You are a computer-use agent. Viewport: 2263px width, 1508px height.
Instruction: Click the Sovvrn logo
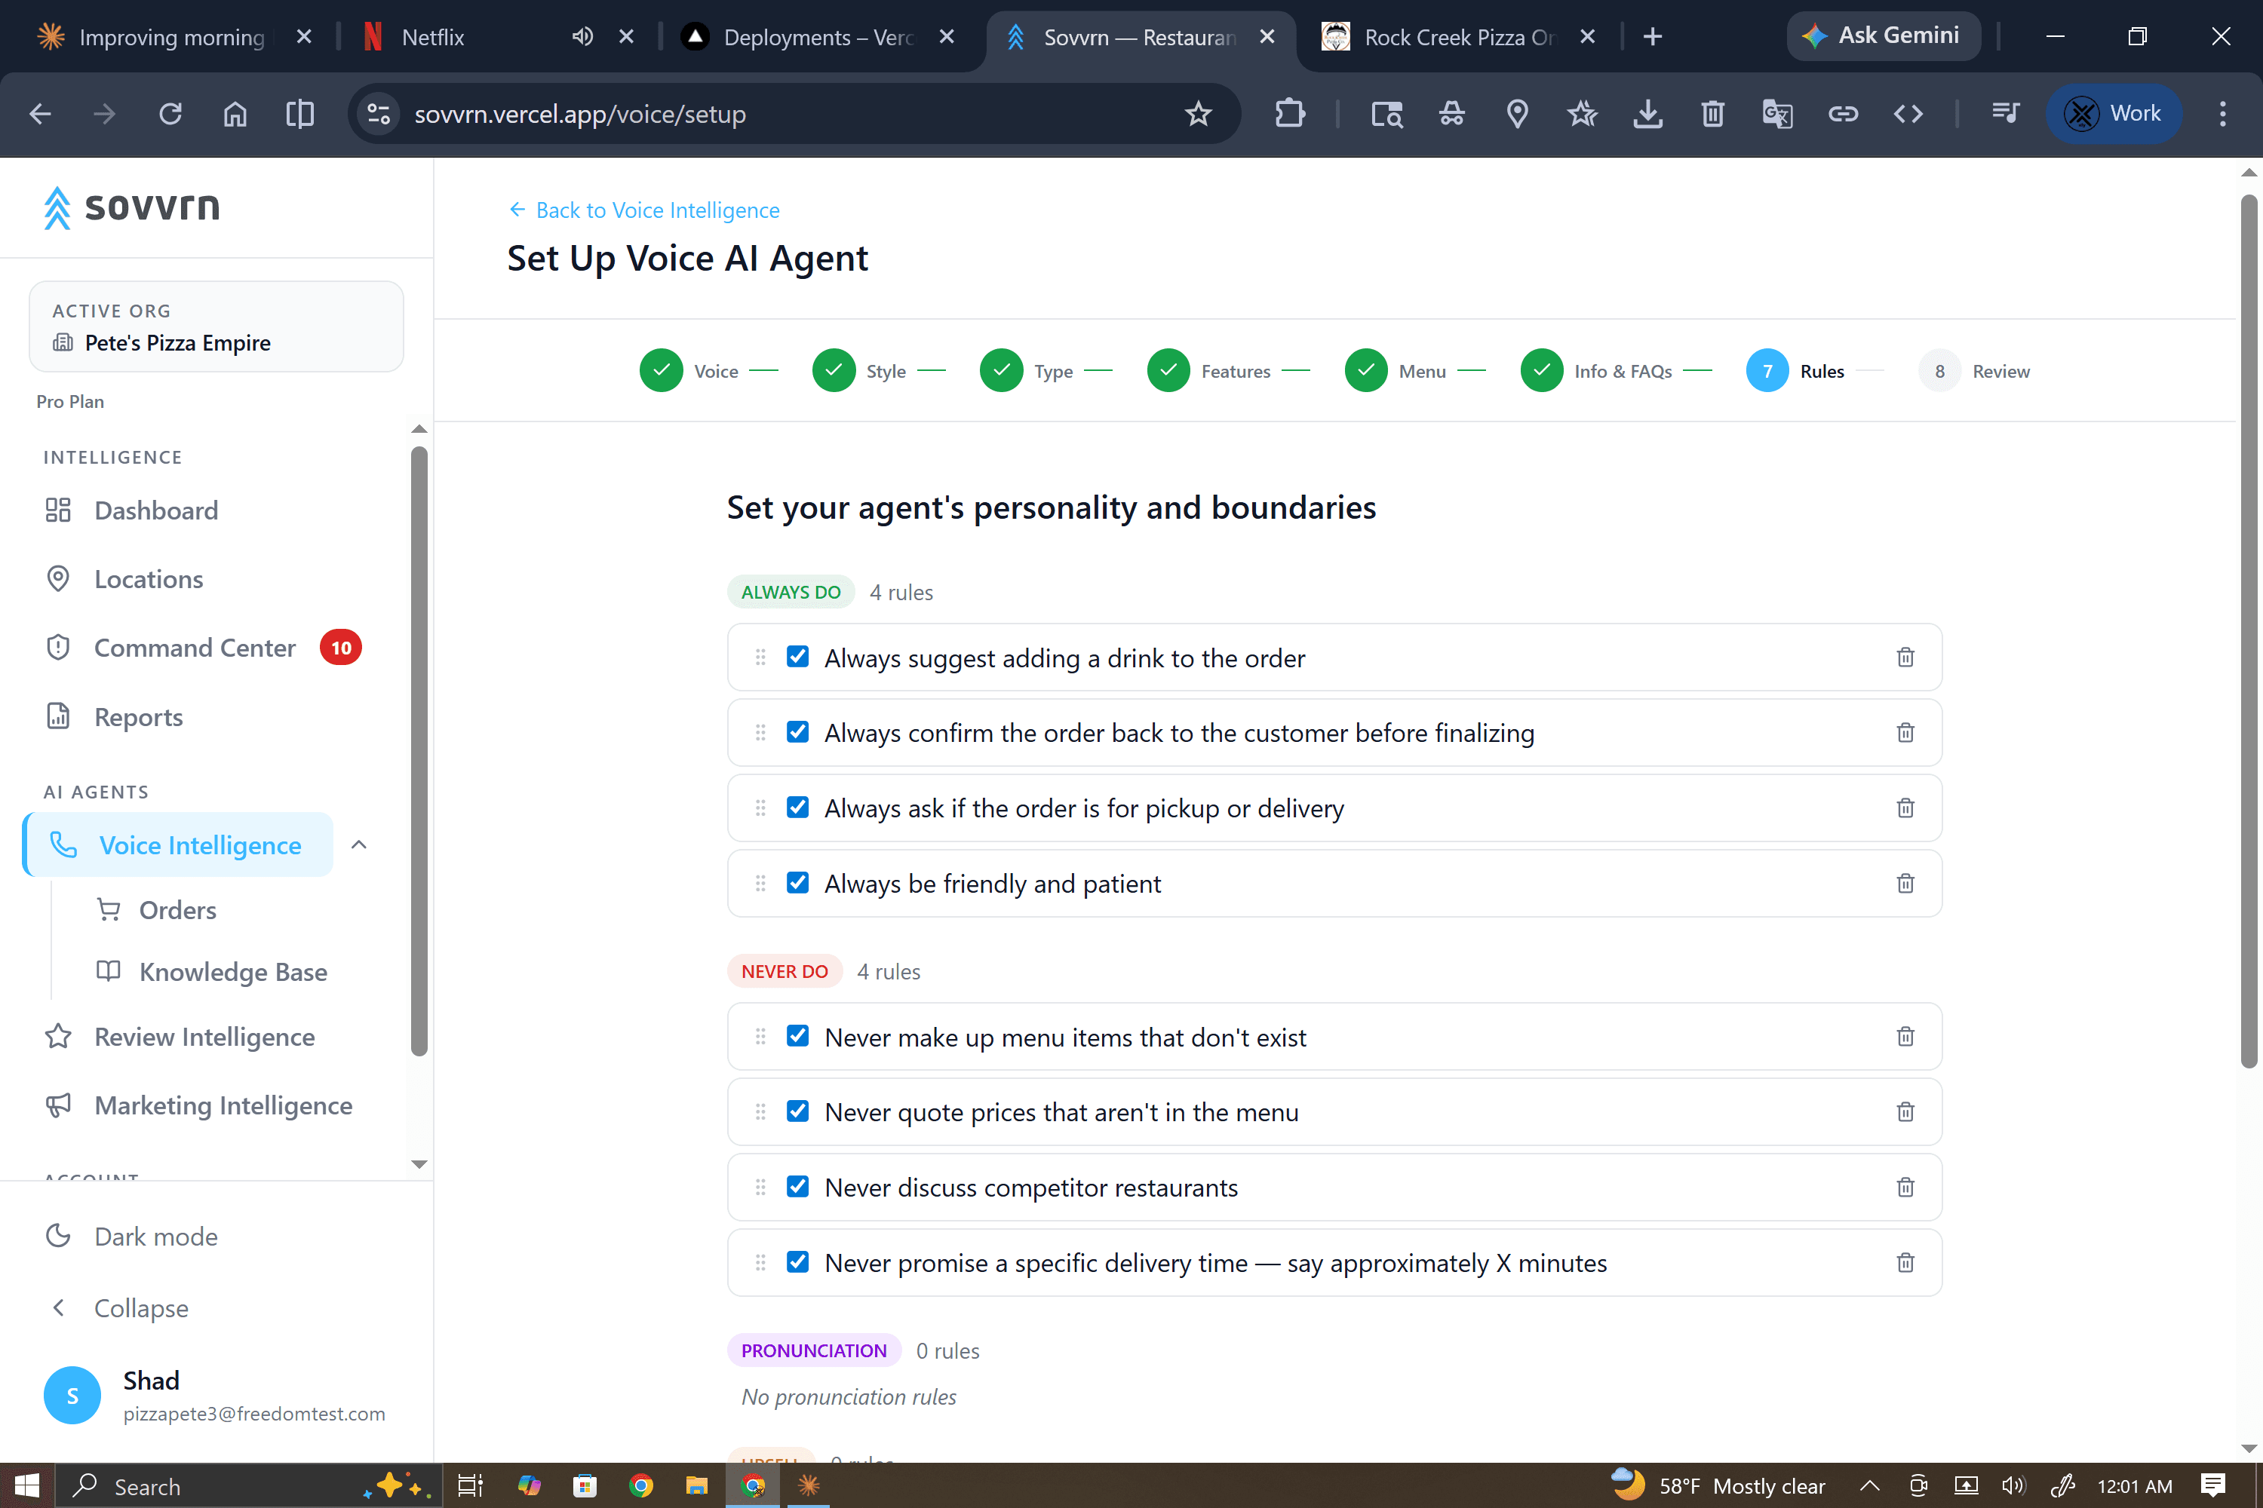(130, 207)
